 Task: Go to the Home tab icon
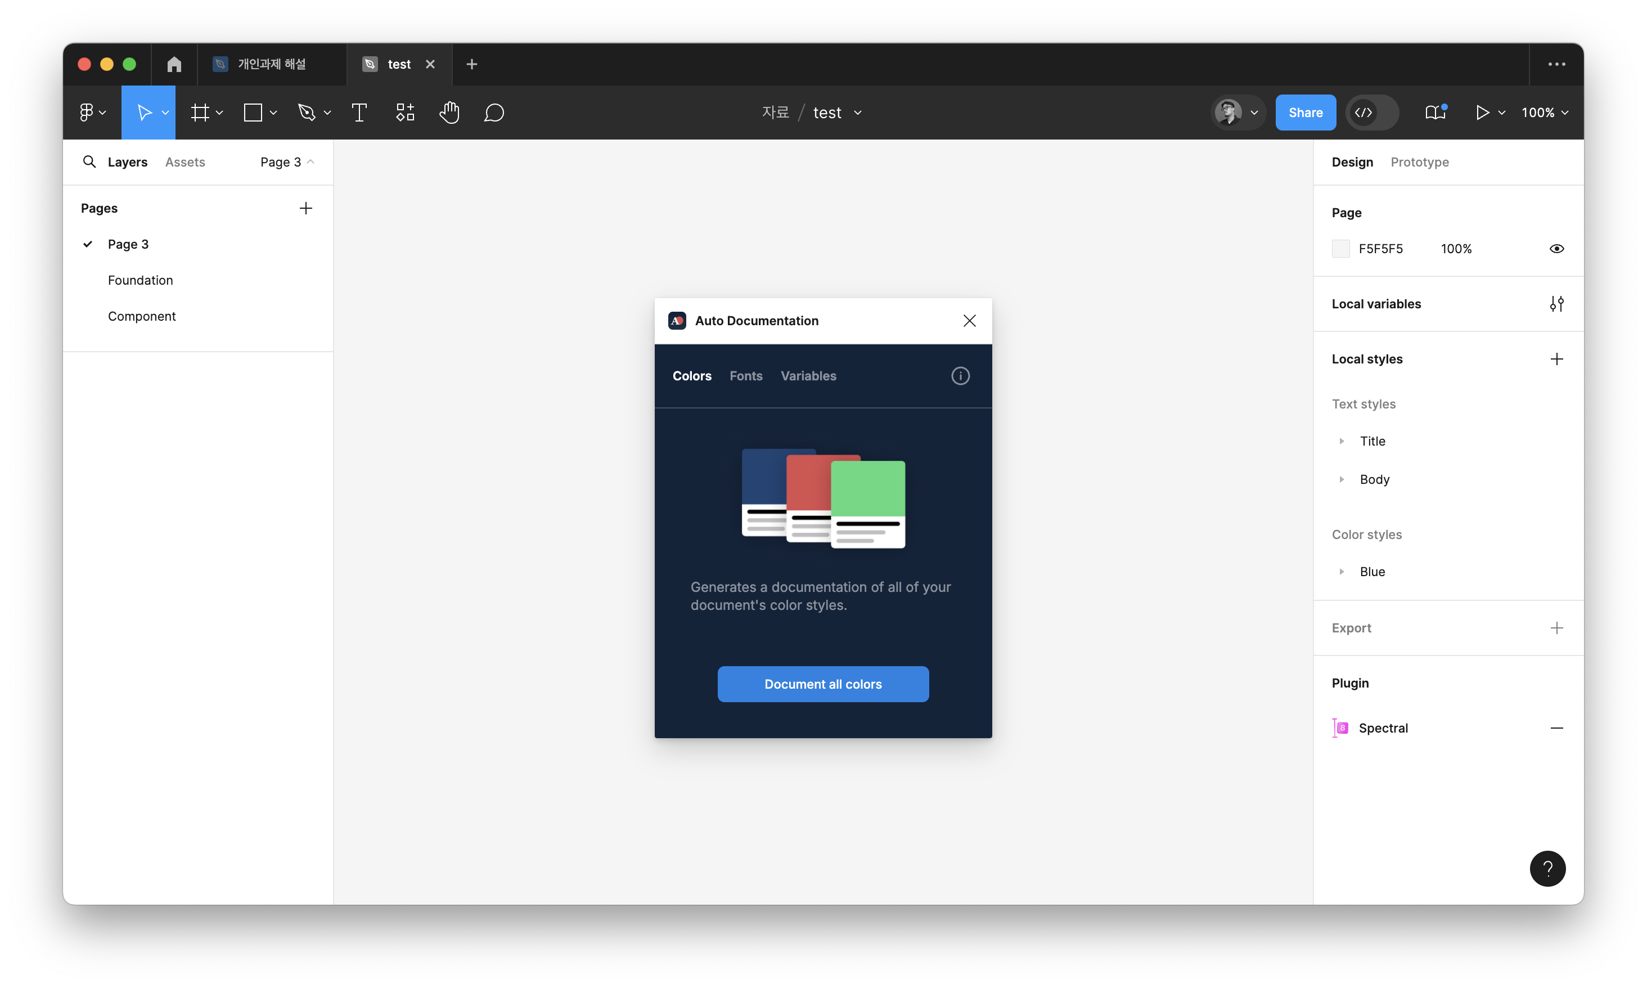(x=174, y=64)
